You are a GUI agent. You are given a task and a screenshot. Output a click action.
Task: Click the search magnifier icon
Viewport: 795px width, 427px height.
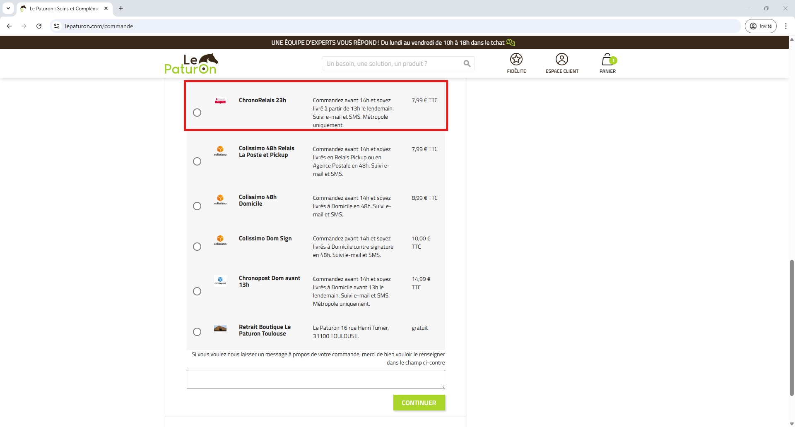467,64
